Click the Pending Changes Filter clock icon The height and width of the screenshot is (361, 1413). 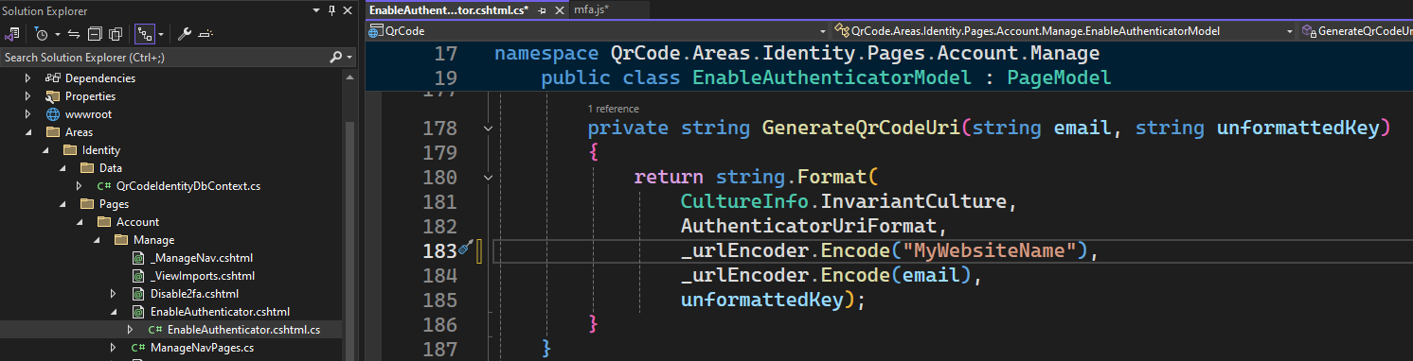click(42, 34)
